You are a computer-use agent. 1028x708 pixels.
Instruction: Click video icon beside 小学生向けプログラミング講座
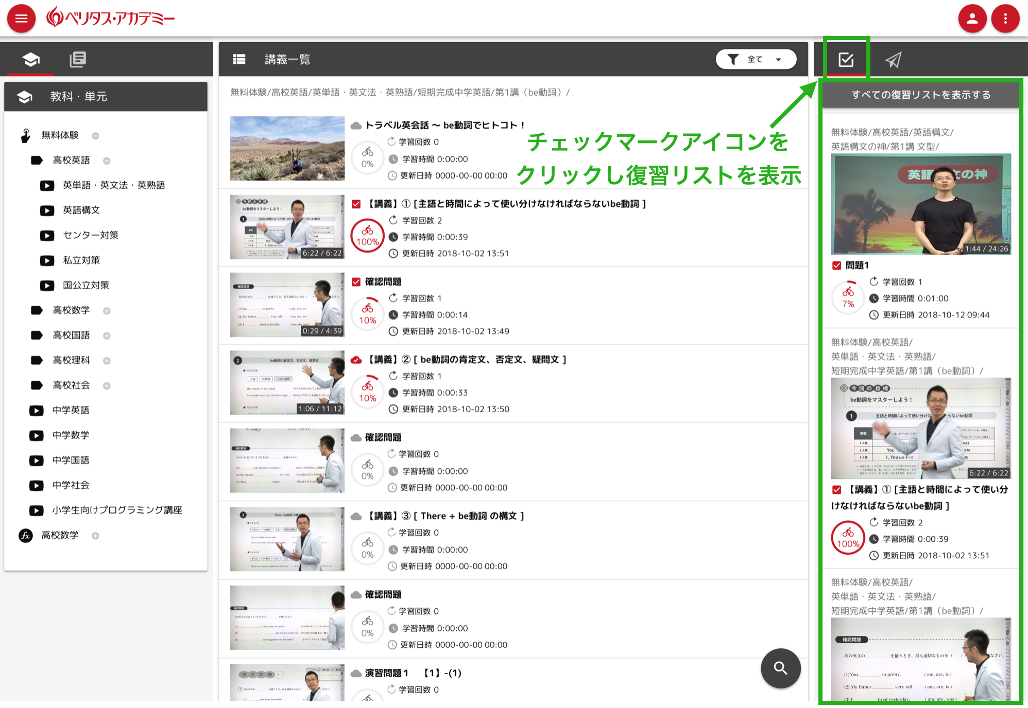pyautogui.click(x=36, y=510)
